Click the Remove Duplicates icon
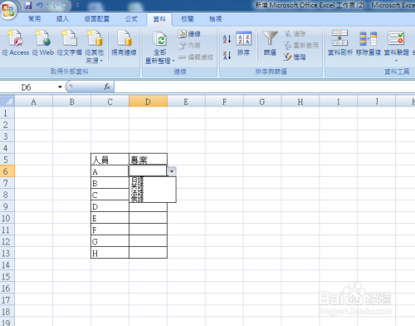 pyautogui.click(x=369, y=38)
